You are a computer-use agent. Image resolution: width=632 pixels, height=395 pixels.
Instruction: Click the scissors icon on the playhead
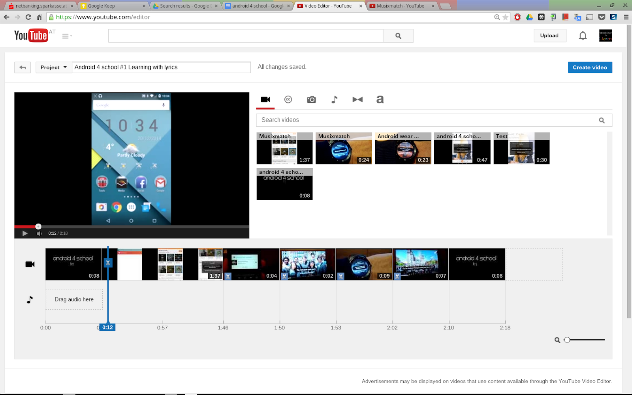(108, 263)
